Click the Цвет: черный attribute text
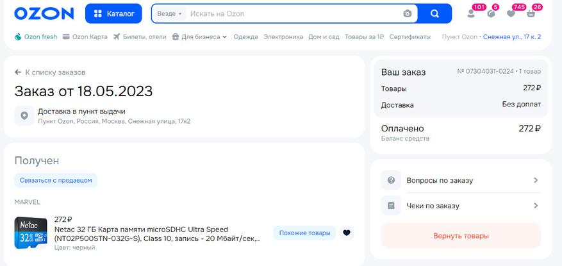The height and width of the screenshot is (266, 562). pos(74,247)
